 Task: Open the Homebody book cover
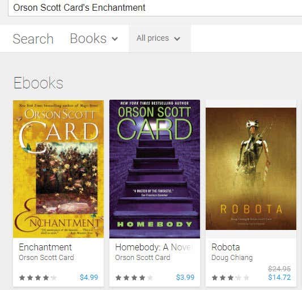coord(155,169)
